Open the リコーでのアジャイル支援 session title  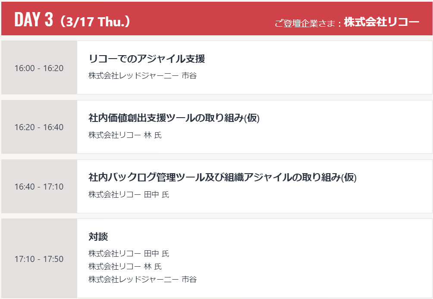pyautogui.click(x=147, y=59)
